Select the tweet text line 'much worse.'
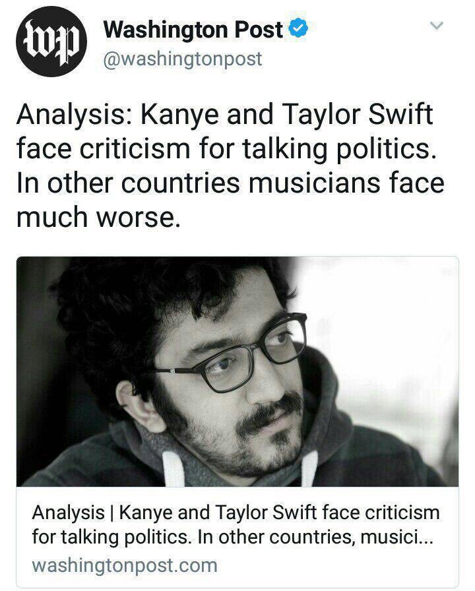The height and width of the screenshot is (591, 475). point(98,218)
